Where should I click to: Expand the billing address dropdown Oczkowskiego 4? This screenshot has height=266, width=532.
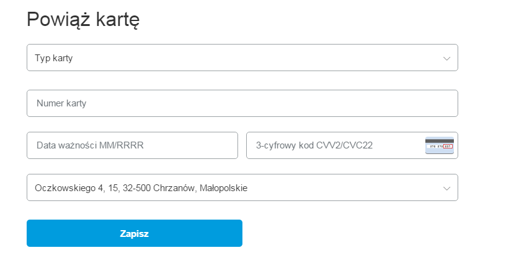[x=242, y=187]
